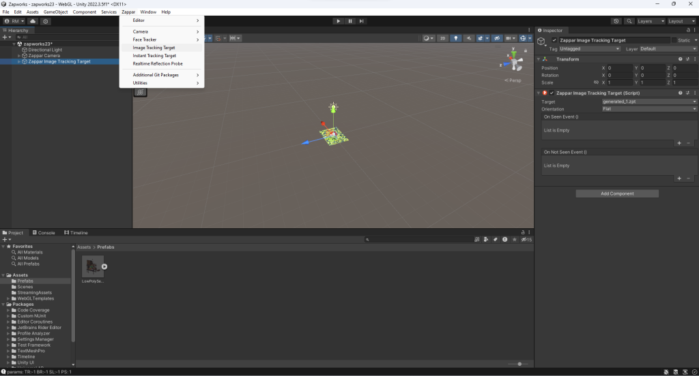Switch to the Console tab
The image size is (699, 376).
tap(44, 233)
